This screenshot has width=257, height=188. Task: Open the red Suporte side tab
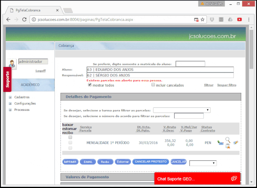pos(8,79)
